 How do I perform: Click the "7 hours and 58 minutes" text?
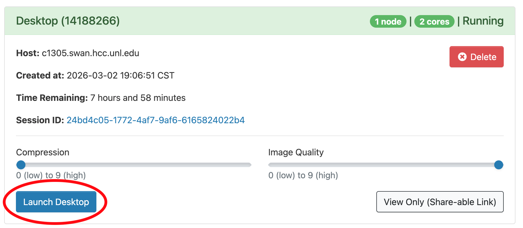[138, 98]
